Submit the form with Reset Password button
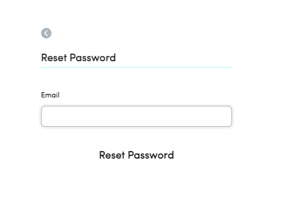 [x=136, y=155]
